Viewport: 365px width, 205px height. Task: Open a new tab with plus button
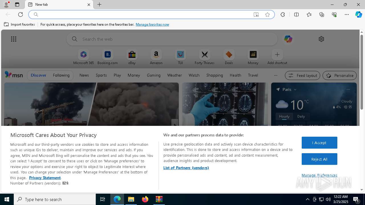coord(100,5)
